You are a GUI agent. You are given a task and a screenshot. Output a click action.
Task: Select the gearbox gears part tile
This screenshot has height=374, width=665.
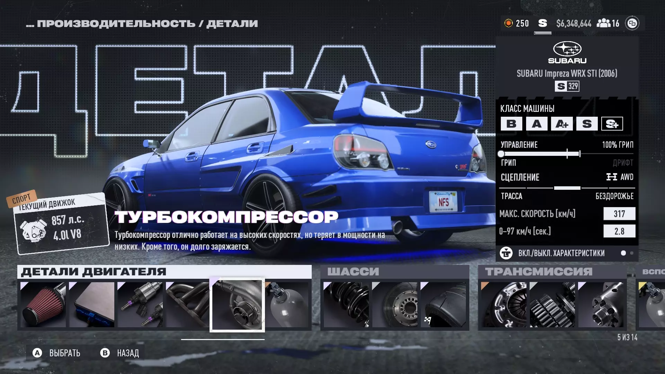tap(552, 304)
